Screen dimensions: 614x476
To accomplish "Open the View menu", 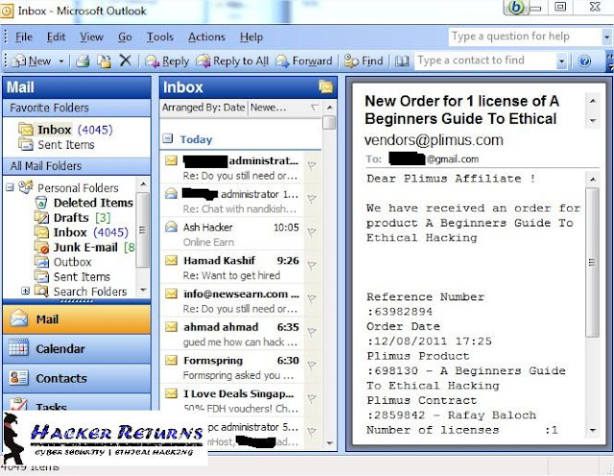I will click(92, 36).
